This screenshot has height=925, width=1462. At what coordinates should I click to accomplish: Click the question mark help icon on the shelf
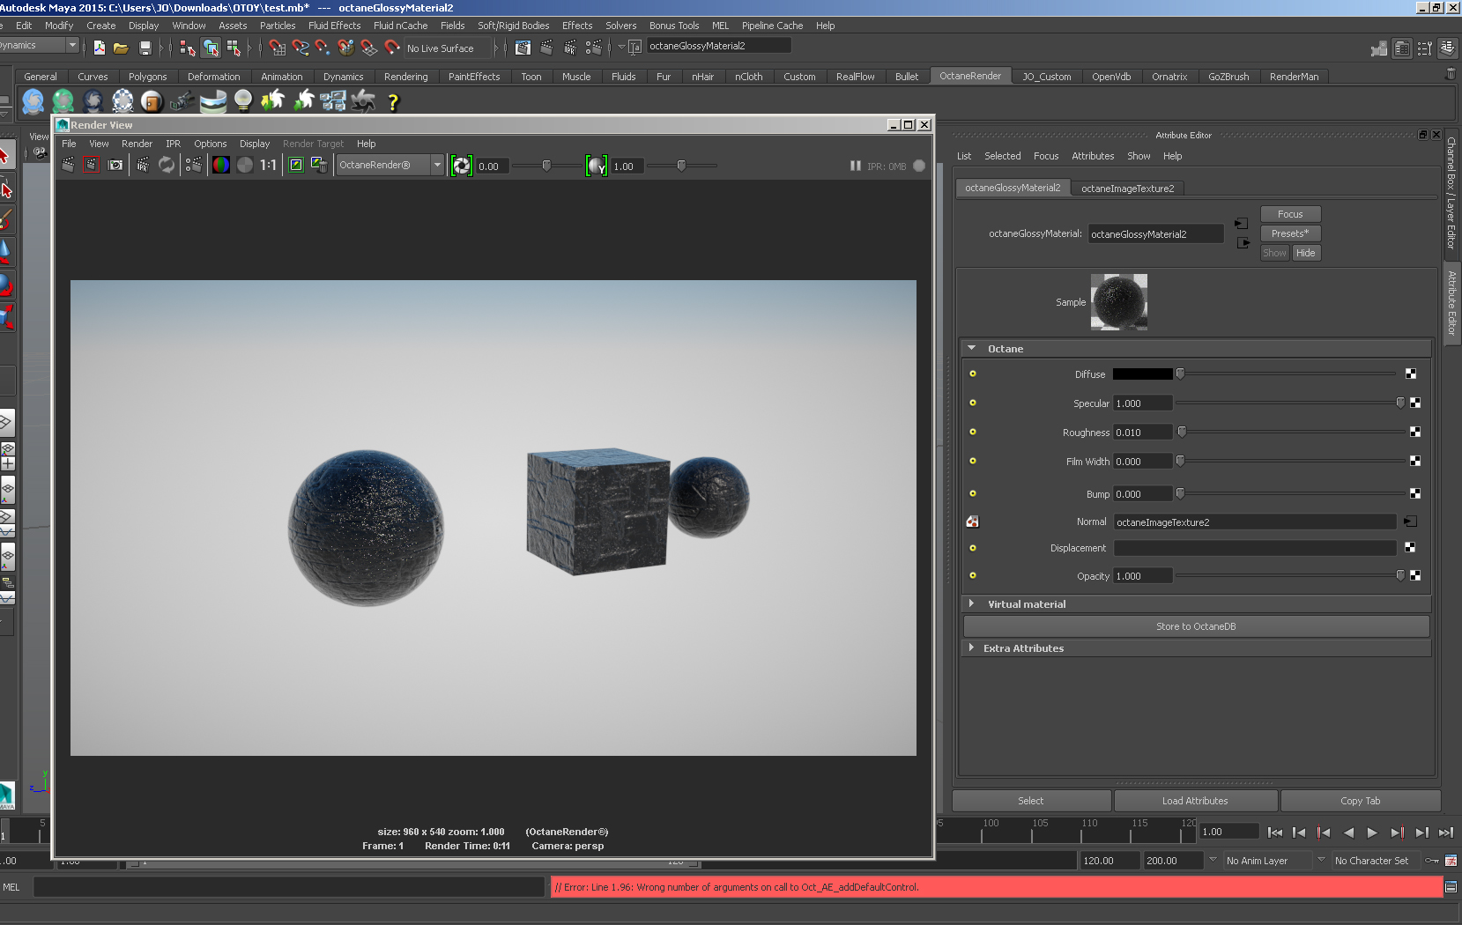tap(393, 102)
